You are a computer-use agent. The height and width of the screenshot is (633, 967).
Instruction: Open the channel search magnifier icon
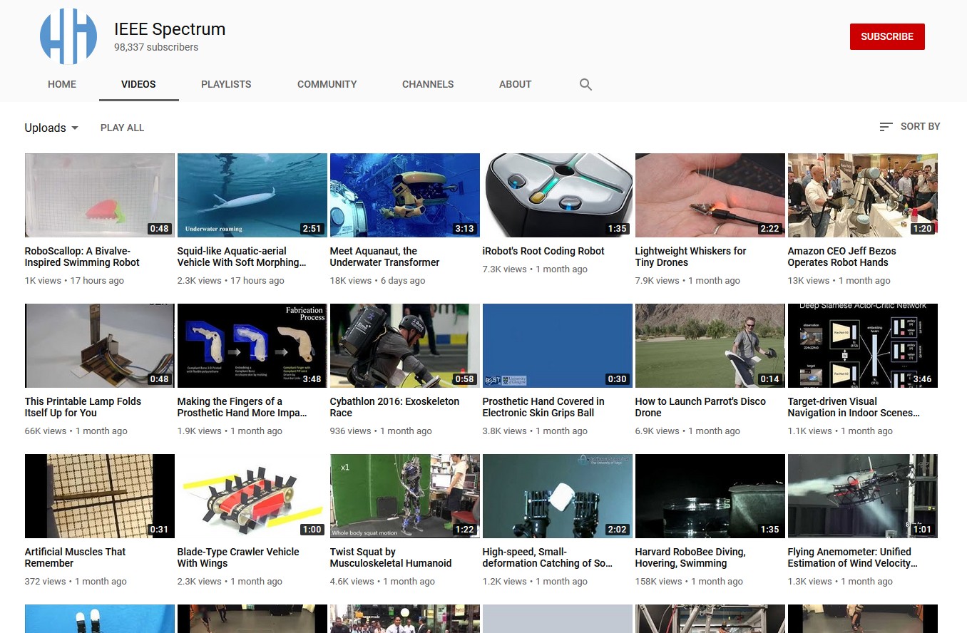(585, 84)
